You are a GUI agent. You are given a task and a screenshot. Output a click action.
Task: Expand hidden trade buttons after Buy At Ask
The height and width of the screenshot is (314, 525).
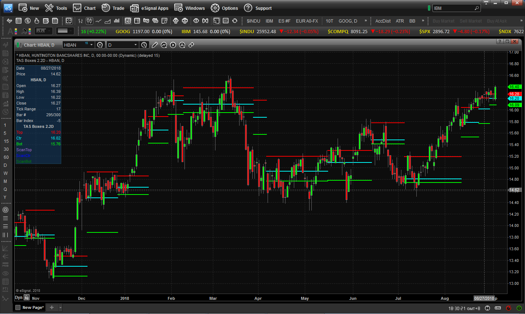coord(521,21)
